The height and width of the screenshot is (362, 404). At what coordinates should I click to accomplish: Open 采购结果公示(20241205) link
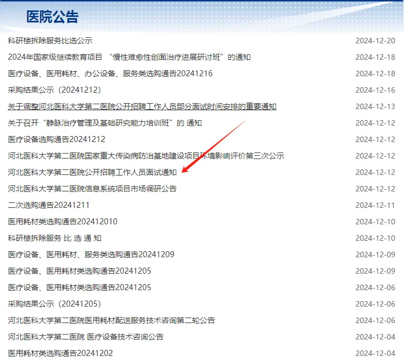pos(54,304)
